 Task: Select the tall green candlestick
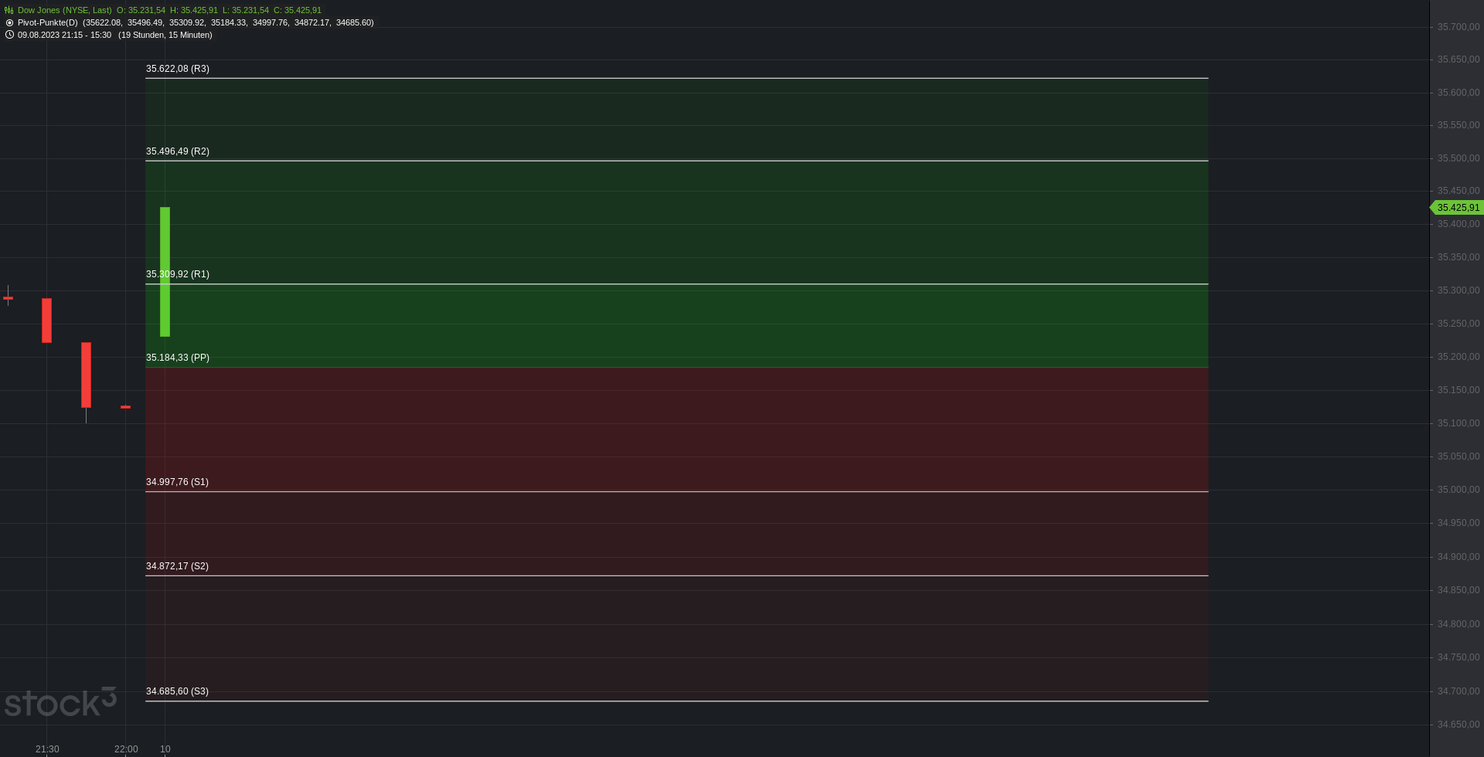pyautogui.click(x=165, y=272)
